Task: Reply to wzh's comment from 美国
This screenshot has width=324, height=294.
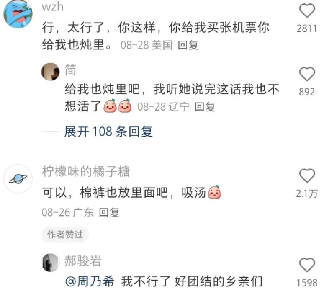Action: [188, 45]
